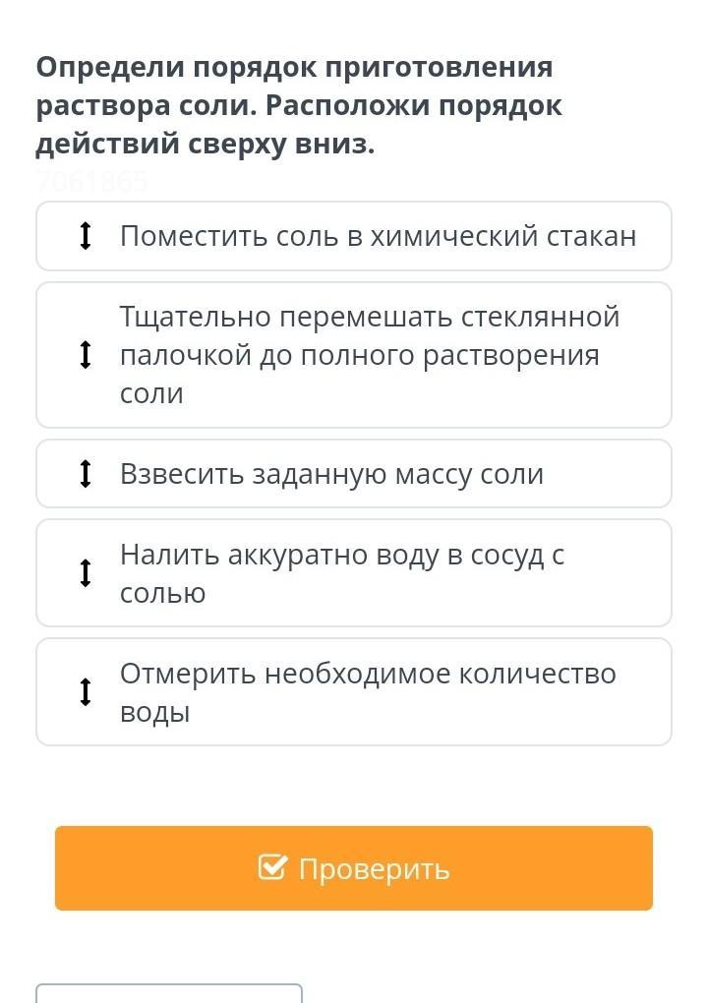Click the reorder arrow beside 'Взвесить заданную массу соли'
The width and height of the screenshot is (708, 1003).
tap(86, 473)
